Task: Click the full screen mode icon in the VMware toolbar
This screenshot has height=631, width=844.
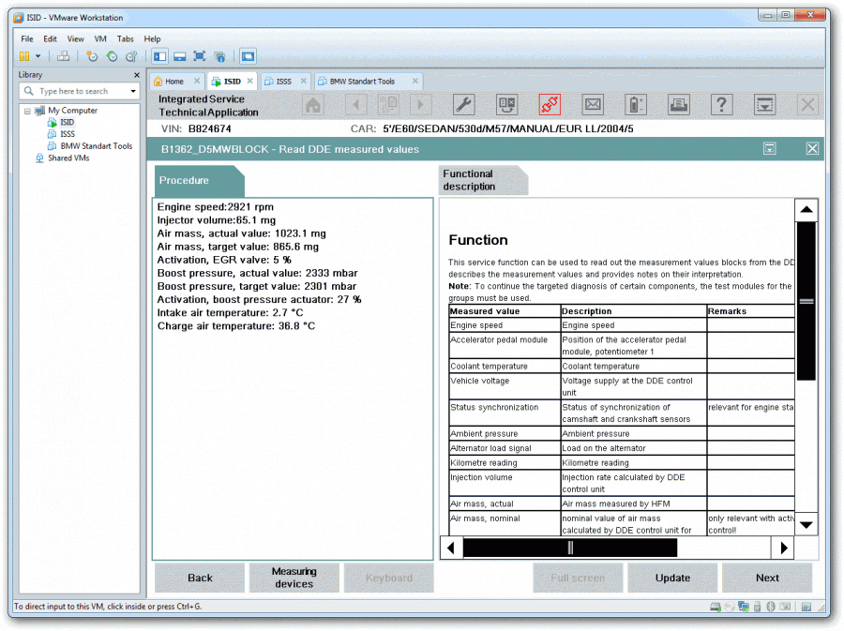Action: [x=199, y=56]
